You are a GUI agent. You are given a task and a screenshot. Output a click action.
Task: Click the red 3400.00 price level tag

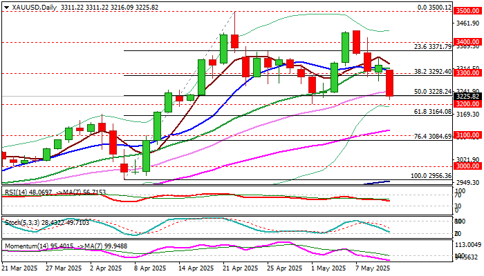(467, 41)
